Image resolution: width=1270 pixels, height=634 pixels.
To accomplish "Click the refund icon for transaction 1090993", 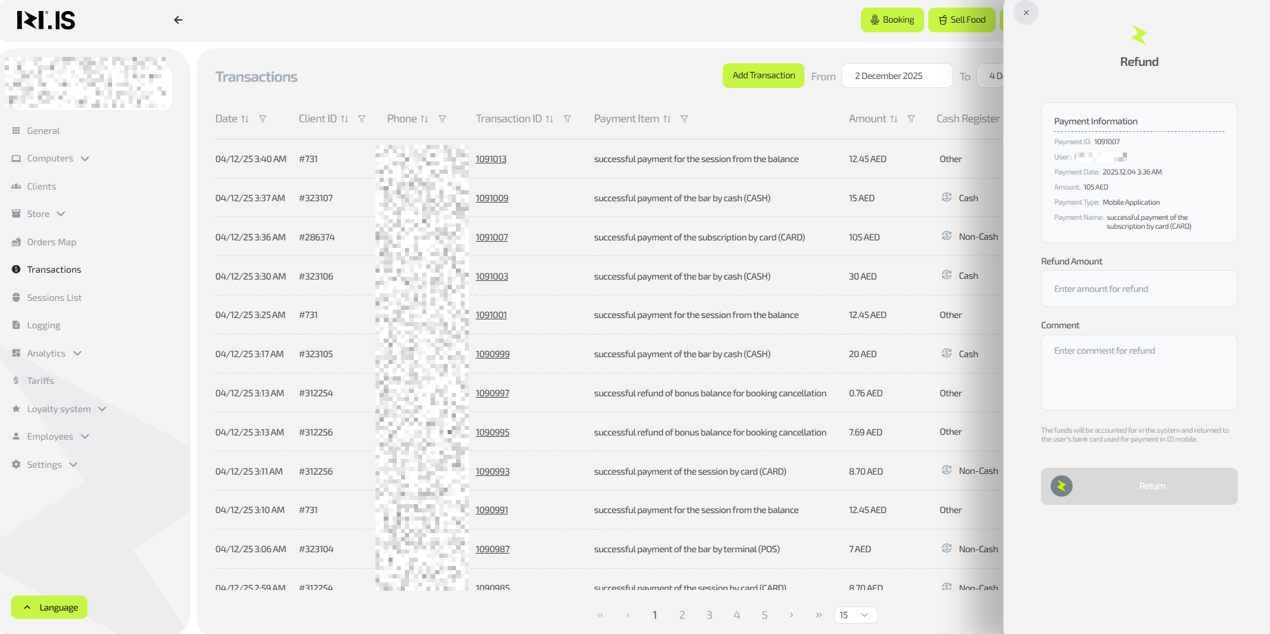I will tap(947, 471).
